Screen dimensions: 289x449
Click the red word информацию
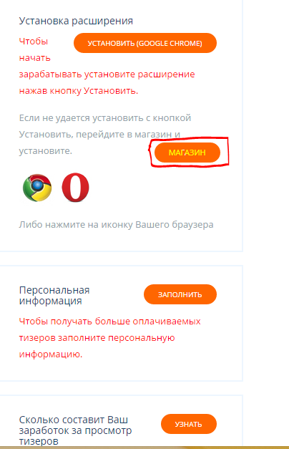[x=51, y=354]
